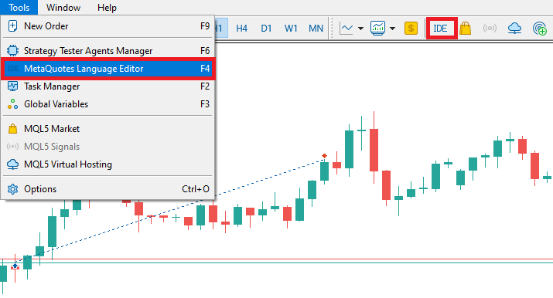Click the Ctrl+O shortcut label
This screenshot has height=298, width=553.
click(x=196, y=189)
